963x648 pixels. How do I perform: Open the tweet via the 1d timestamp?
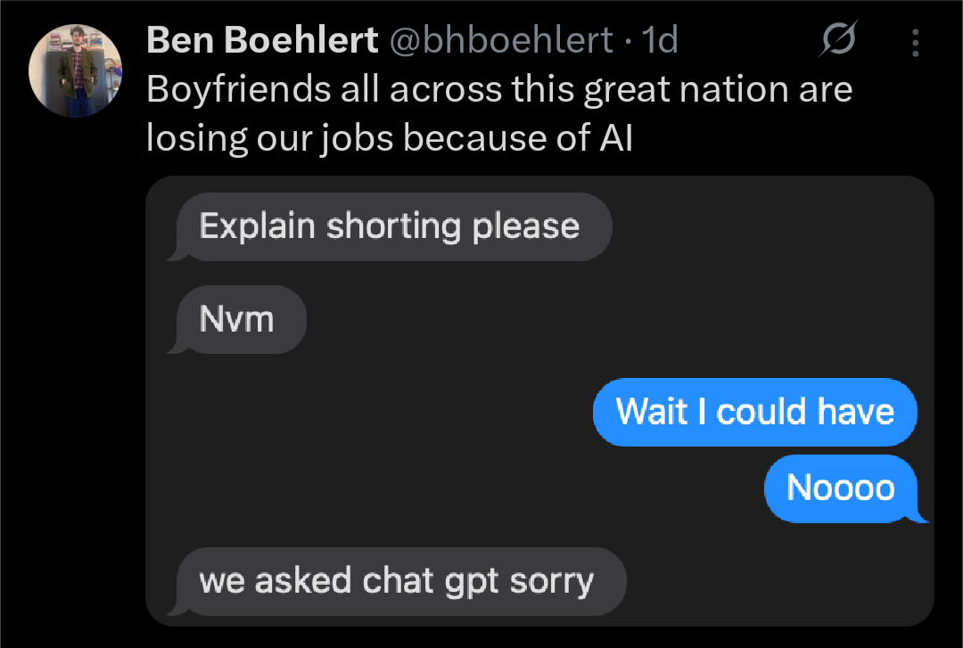(x=661, y=40)
